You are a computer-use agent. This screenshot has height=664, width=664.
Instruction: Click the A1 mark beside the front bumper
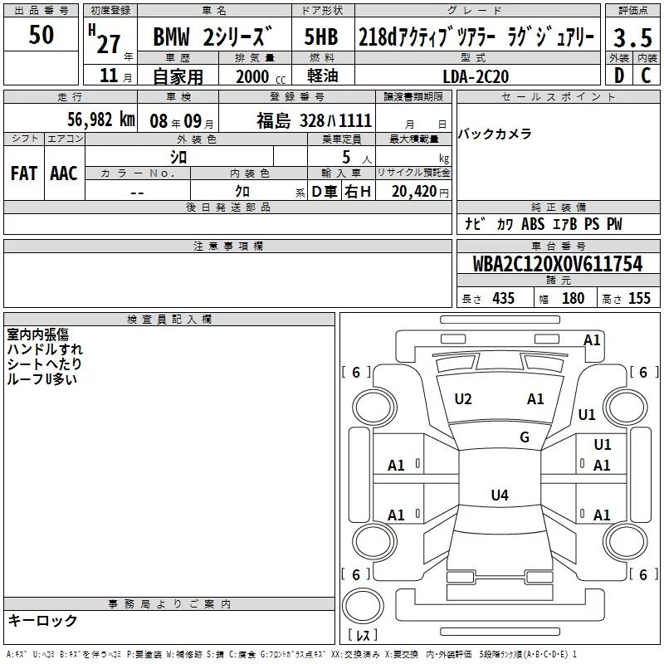point(592,340)
